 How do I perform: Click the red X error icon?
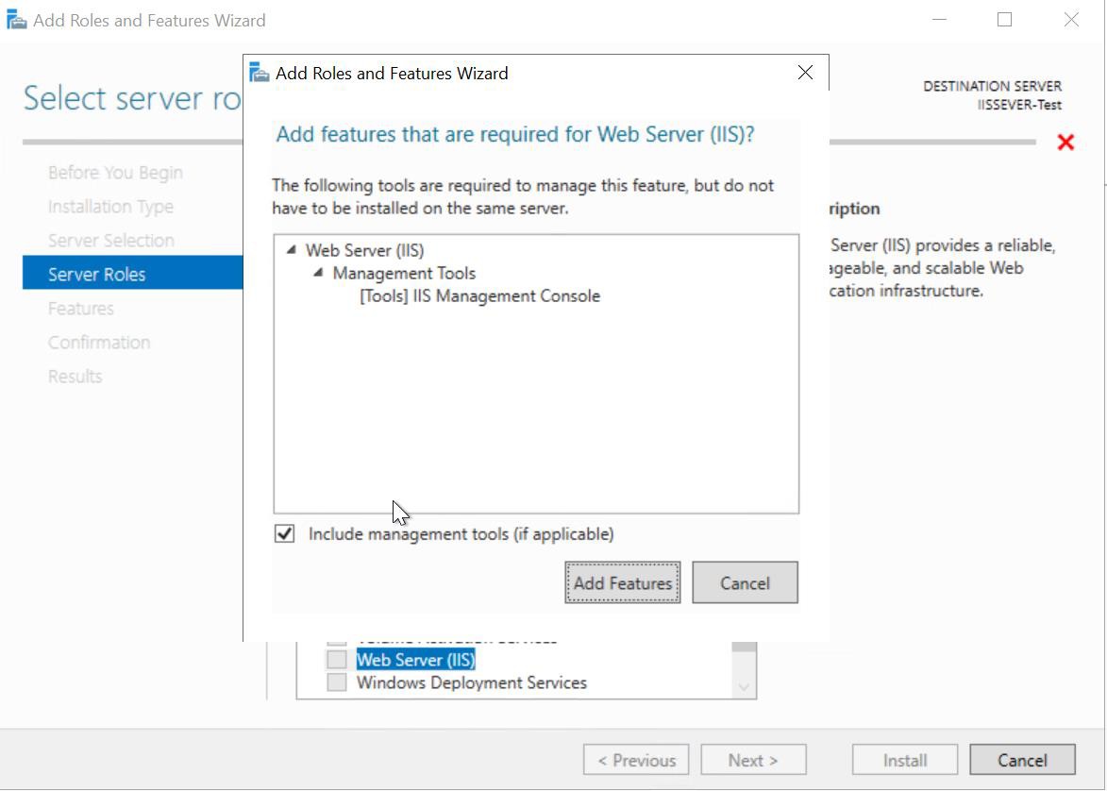pyautogui.click(x=1065, y=142)
